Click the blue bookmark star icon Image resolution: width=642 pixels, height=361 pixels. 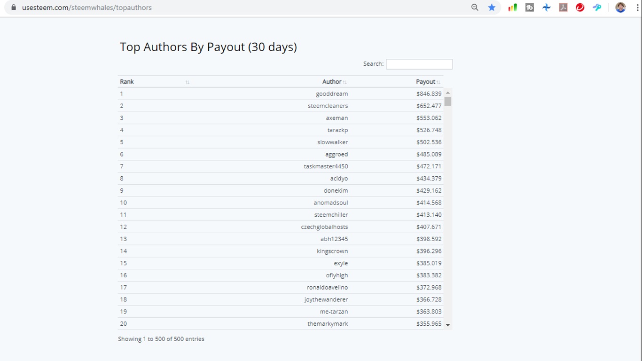pyautogui.click(x=492, y=8)
